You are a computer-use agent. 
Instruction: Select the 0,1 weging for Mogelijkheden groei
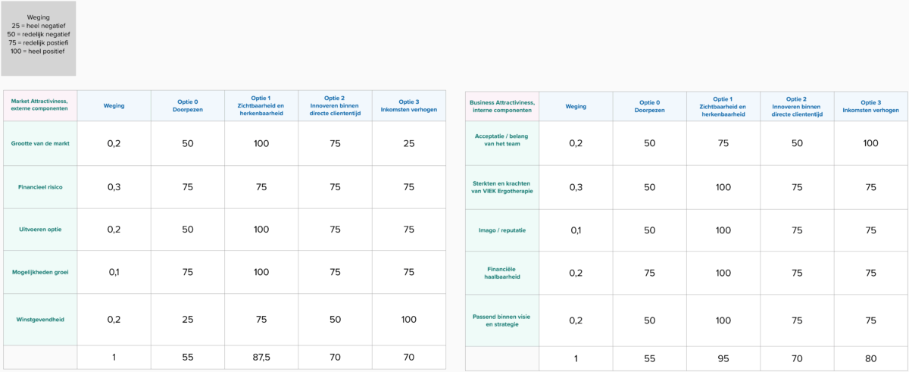114,272
